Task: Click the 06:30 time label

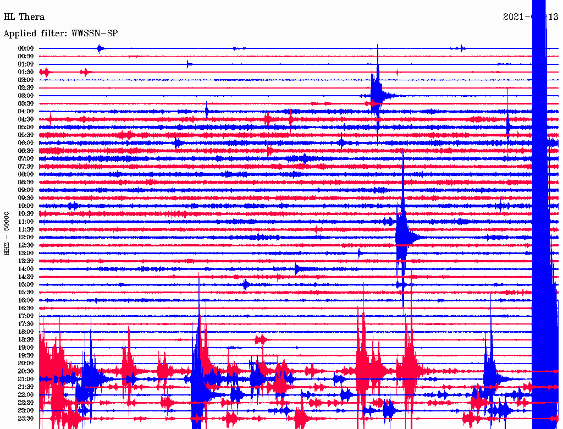Action: coord(26,151)
